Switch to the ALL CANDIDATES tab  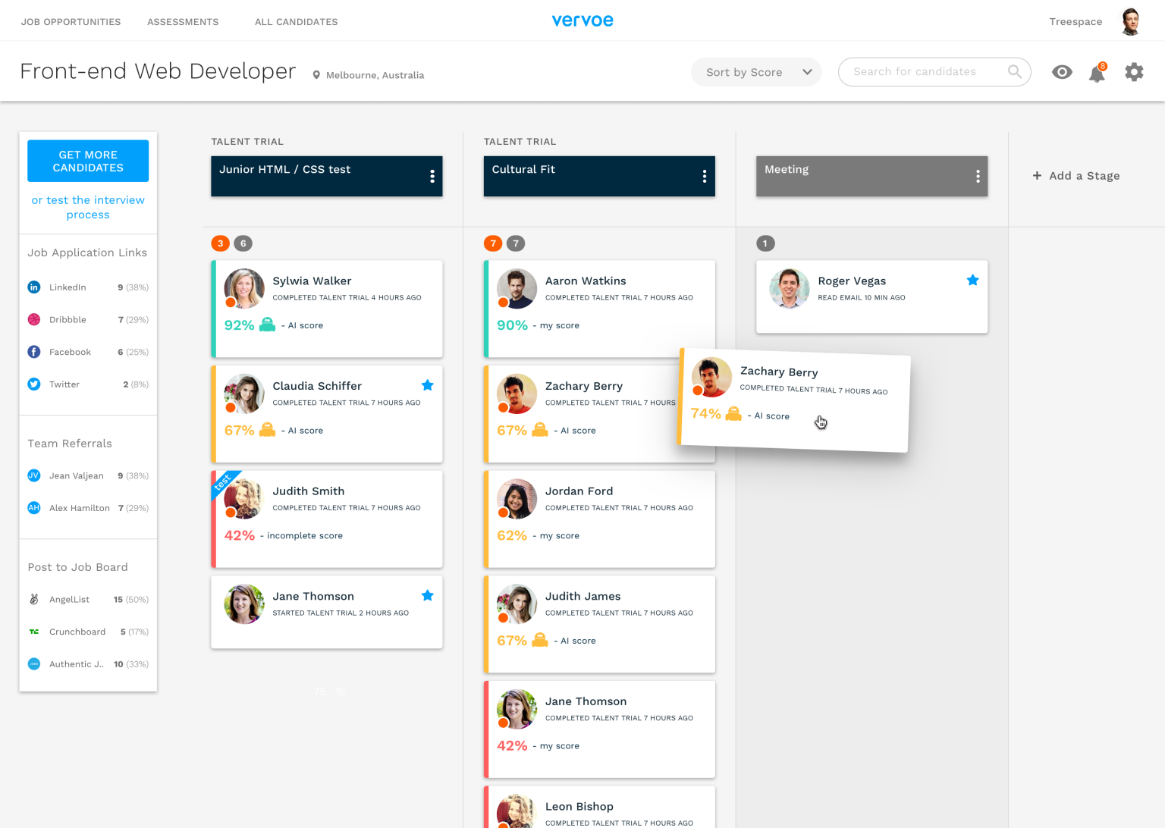tap(296, 21)
